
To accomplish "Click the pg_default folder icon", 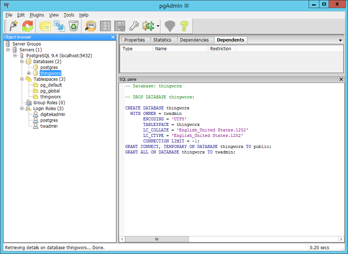I will click(x=36, y=85).
